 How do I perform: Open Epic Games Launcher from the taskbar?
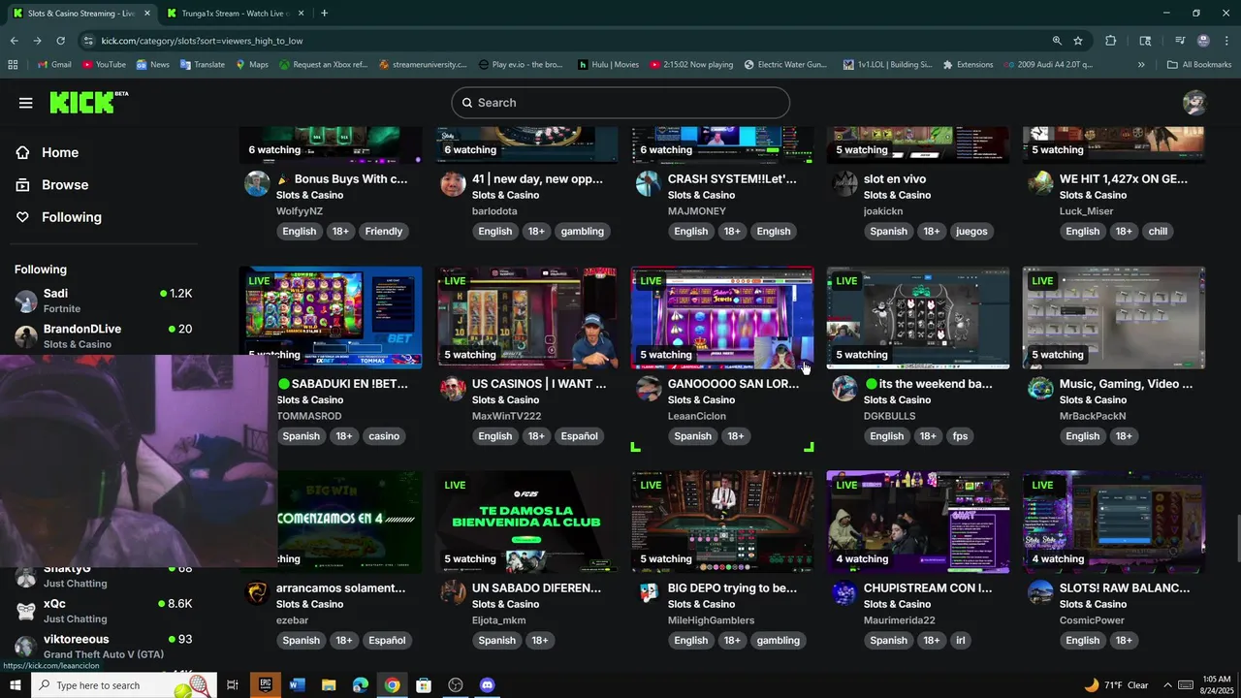[x=265, y=685]
